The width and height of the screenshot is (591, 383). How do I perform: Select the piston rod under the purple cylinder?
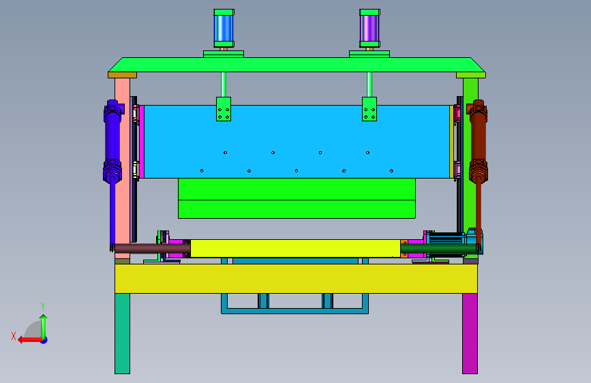369,85
